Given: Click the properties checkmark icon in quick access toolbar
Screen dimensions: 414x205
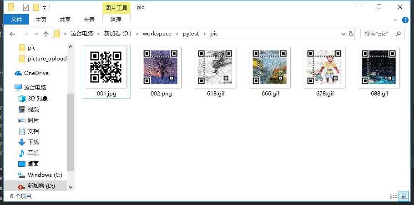Looking at the screenshot, I should [x=26, y=7].
